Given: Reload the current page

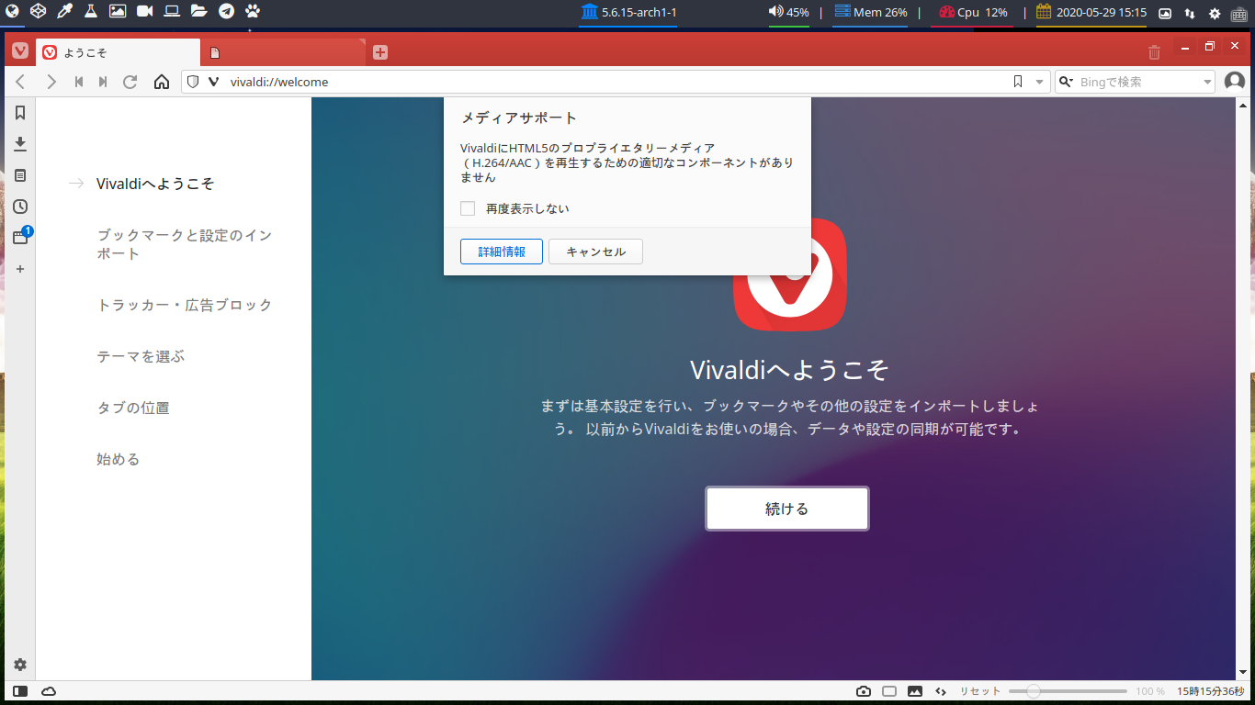Looking at the screenshot, I should pos(130,82).
